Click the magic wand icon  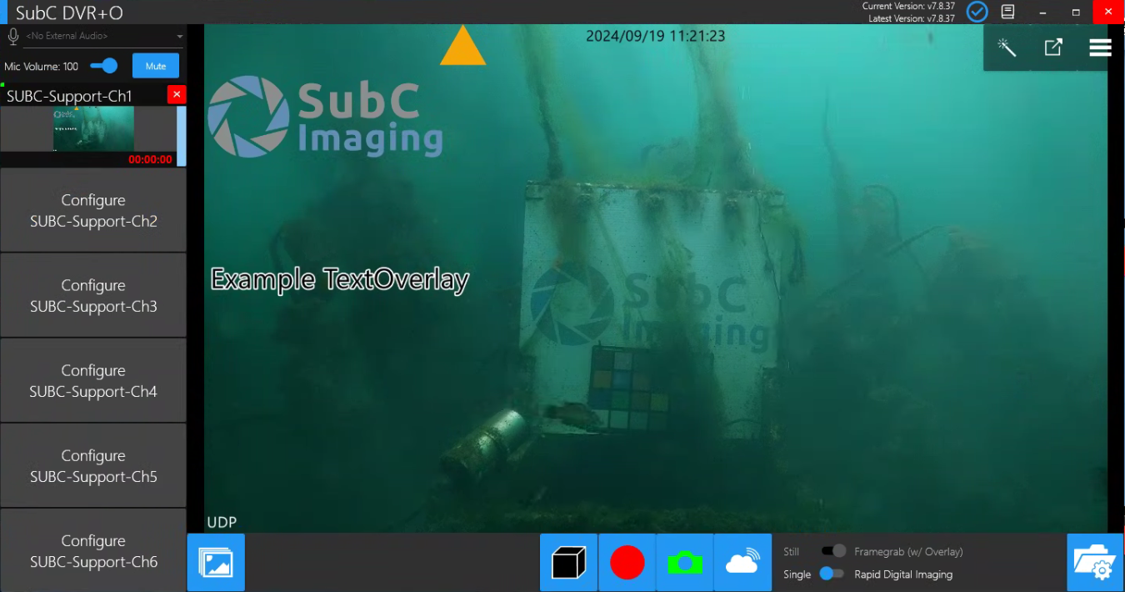tap(1007, 48)
